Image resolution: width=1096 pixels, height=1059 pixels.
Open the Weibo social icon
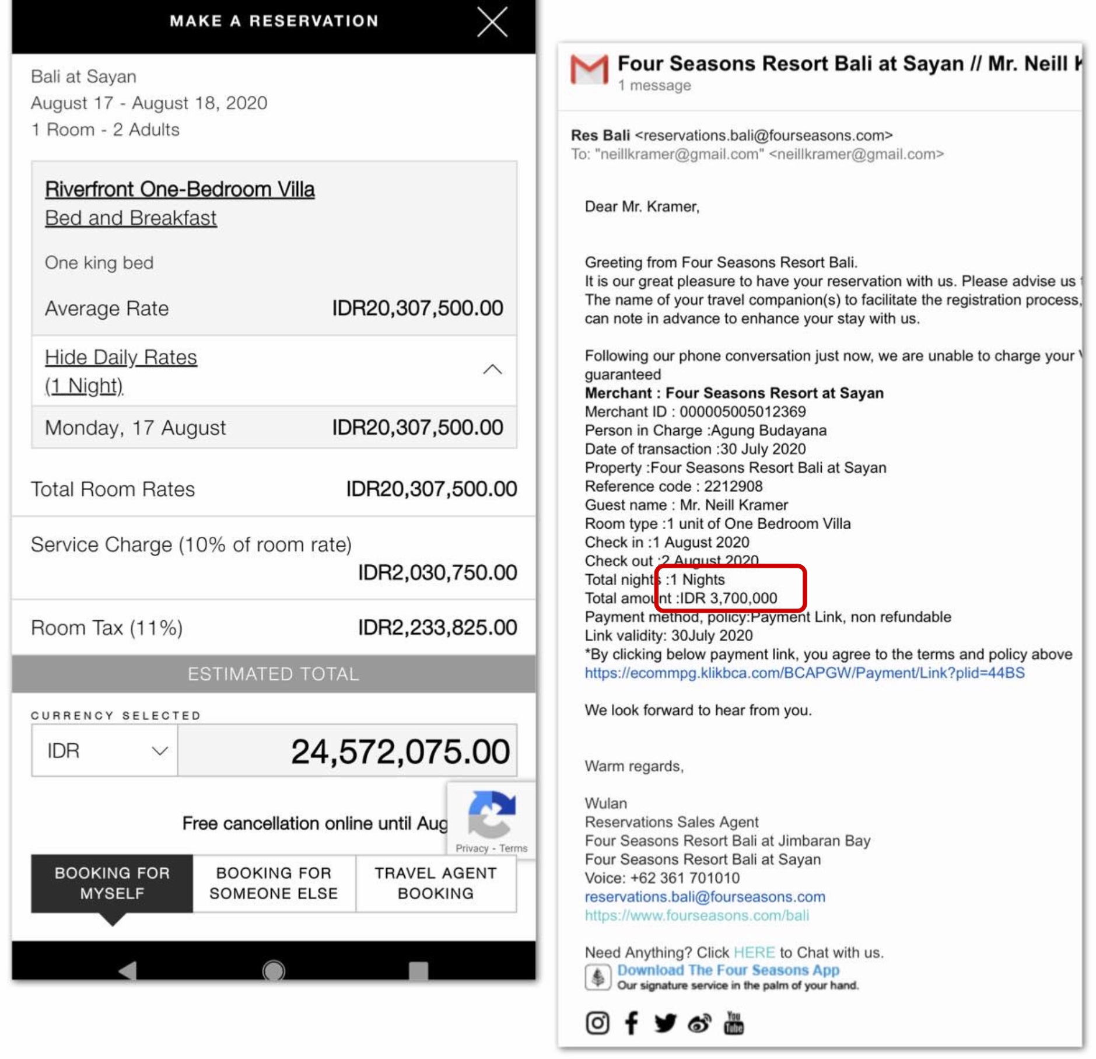[x=699, y=1023]
